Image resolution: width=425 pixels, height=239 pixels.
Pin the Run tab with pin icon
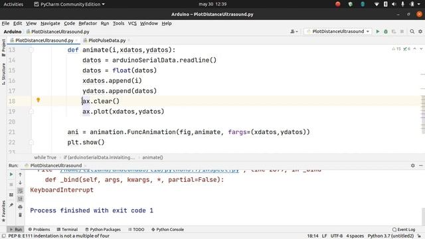(x=11, y=205)
